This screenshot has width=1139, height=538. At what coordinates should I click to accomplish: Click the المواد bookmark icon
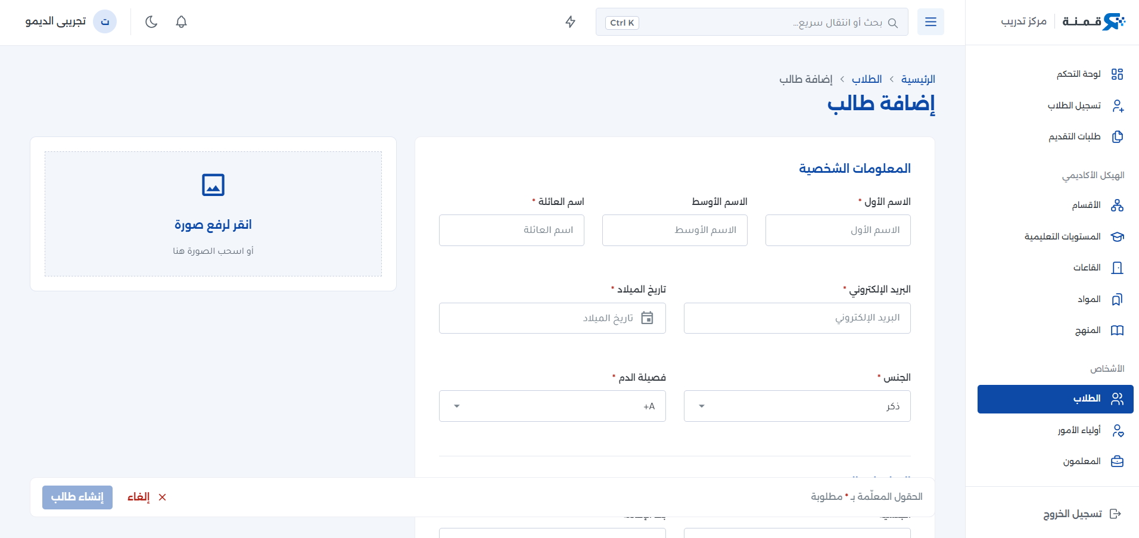click(x=1118, y=299)
